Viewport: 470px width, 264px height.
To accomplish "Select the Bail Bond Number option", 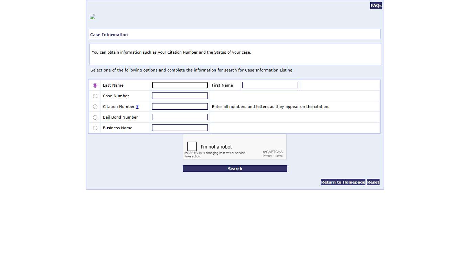I will tap(95, 117).
